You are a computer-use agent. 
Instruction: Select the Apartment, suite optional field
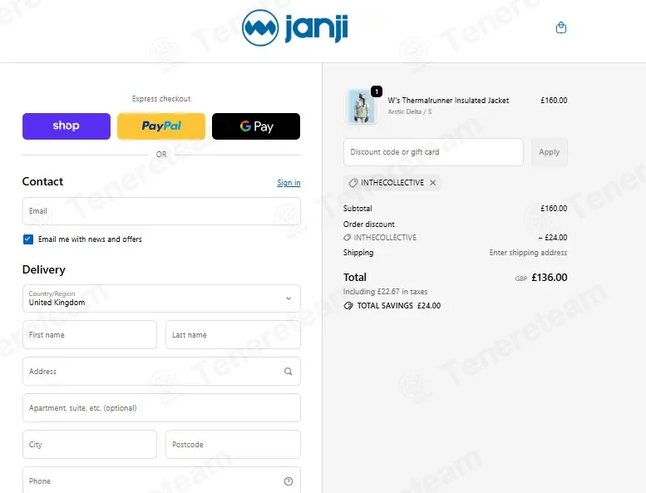pos(161,407)
